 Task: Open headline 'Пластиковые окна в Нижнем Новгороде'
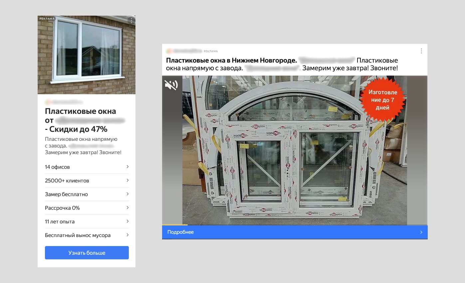tap(231, 61)
